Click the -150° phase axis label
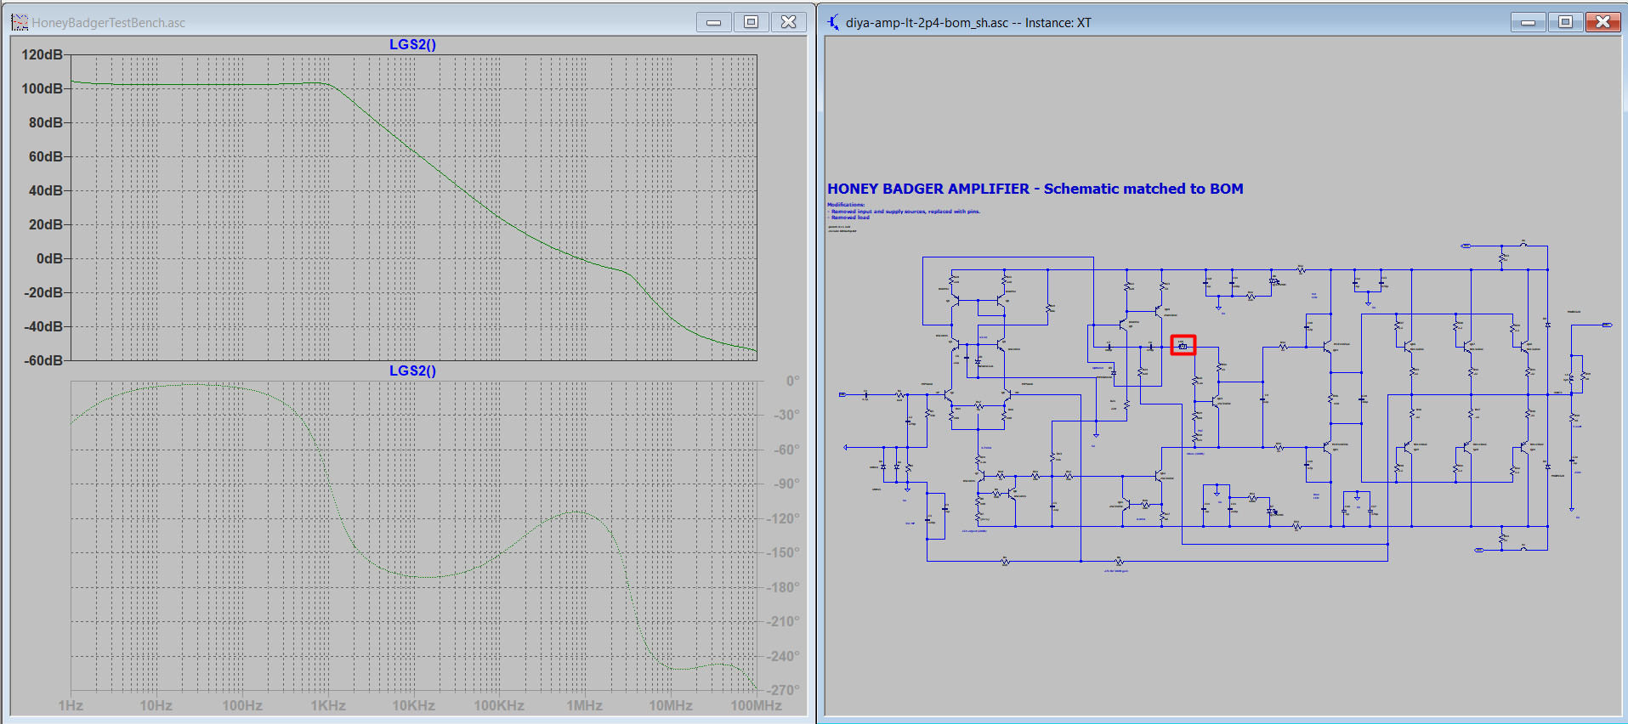This screenshot has height=724, width=1628. pos(783,552)
